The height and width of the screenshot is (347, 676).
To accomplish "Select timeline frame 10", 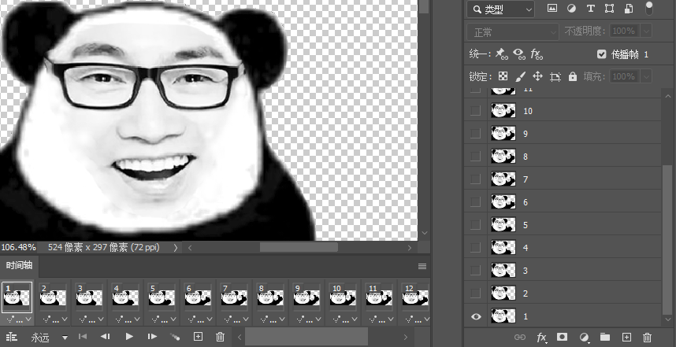I will point(343,297).
